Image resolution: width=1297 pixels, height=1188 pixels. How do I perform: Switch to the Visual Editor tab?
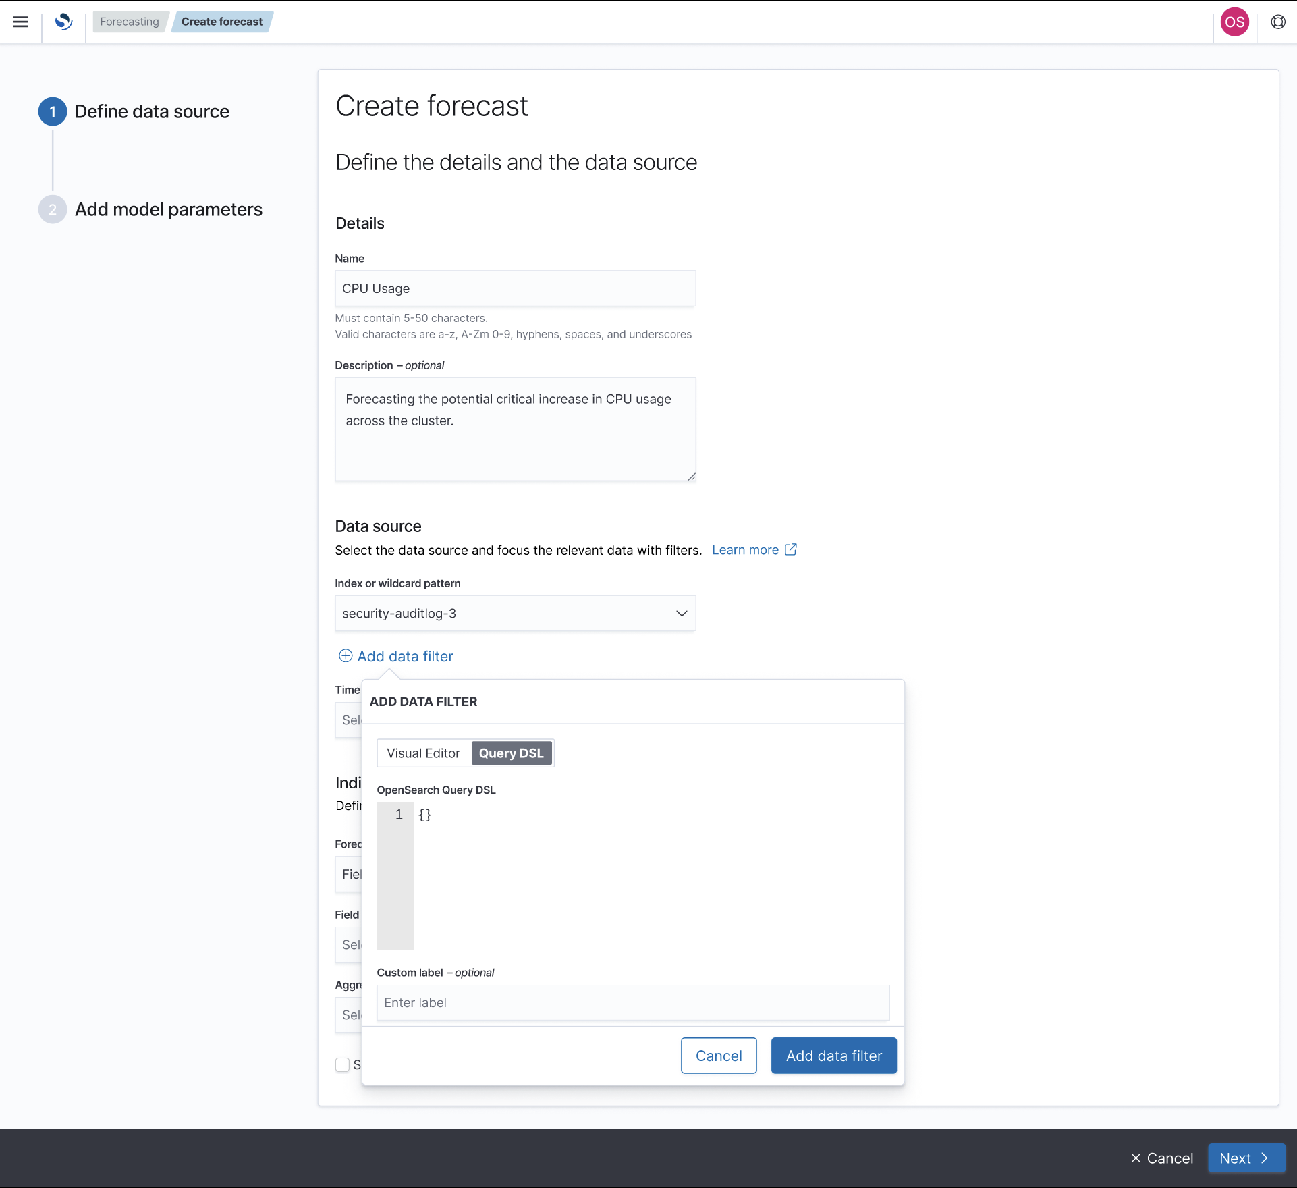[x=424, y=753]
